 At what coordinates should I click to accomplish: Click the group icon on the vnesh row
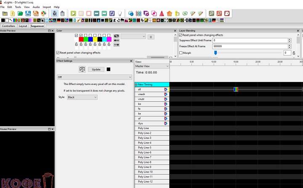(166, 94)
